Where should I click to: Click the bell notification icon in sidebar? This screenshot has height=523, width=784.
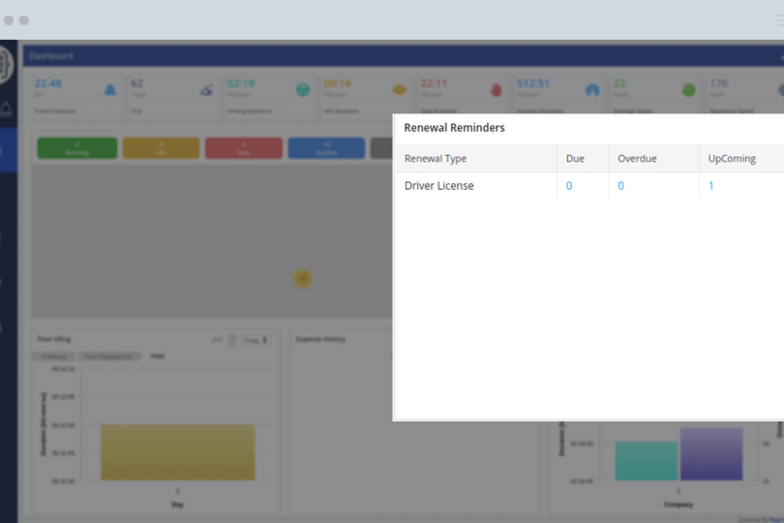8,108
